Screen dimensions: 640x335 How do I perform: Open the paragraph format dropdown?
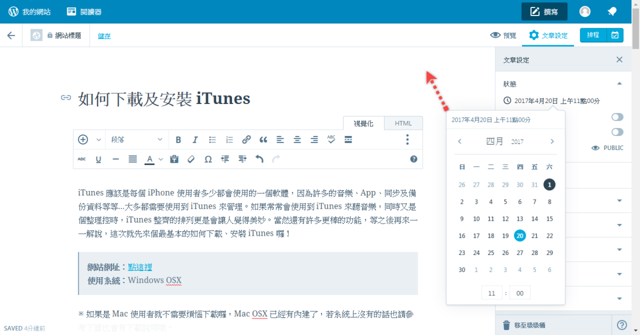(x=137, y=140)
